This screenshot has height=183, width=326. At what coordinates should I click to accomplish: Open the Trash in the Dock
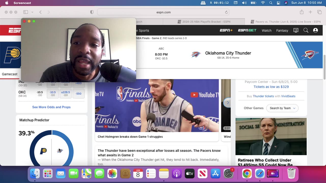(291, 174)
